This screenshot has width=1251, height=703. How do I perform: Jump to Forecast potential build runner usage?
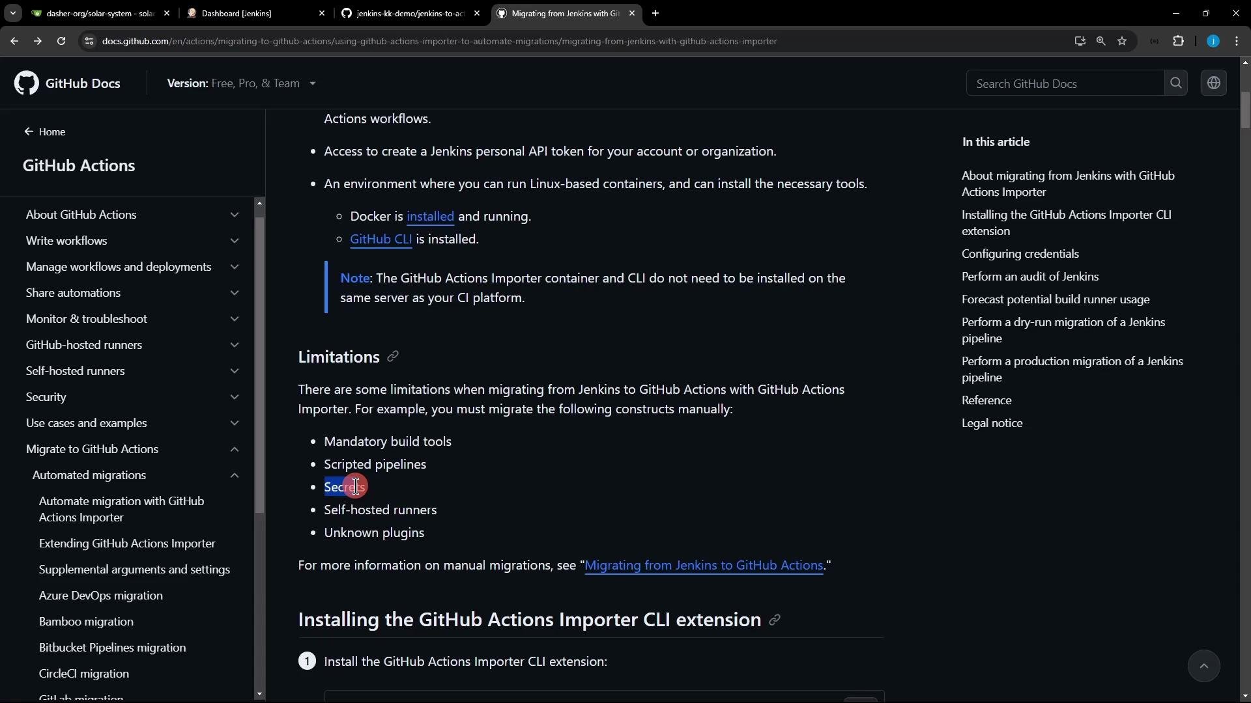[x=1056, y=299]
